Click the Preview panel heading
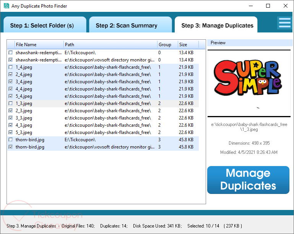 [218, 43]
